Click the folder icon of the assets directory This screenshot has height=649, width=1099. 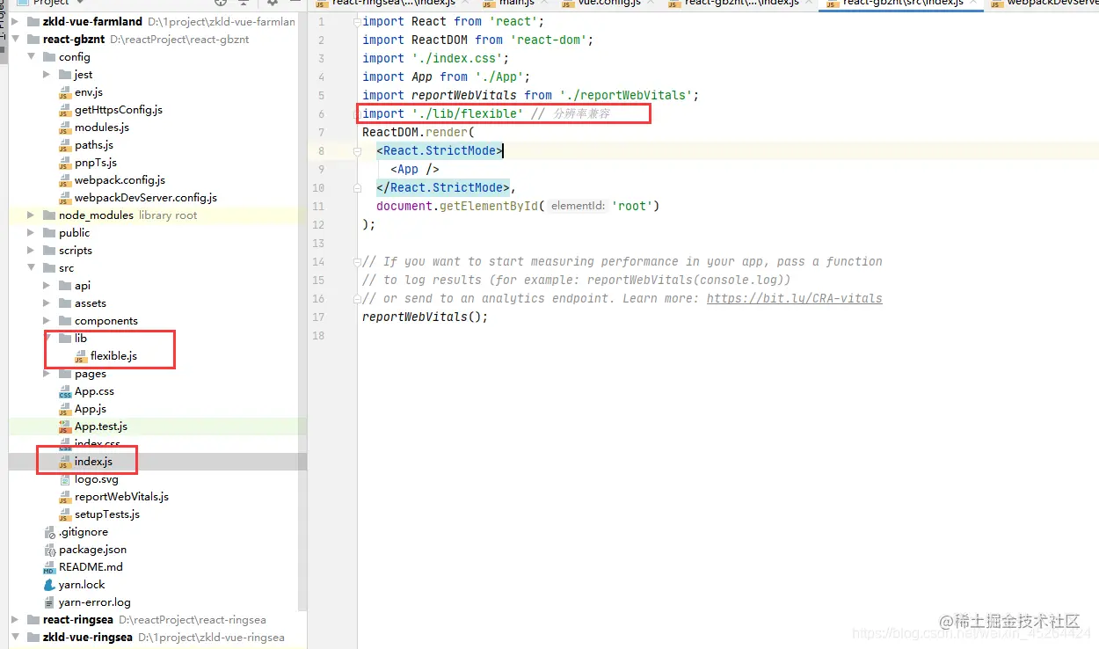click(x=65, y=303)
